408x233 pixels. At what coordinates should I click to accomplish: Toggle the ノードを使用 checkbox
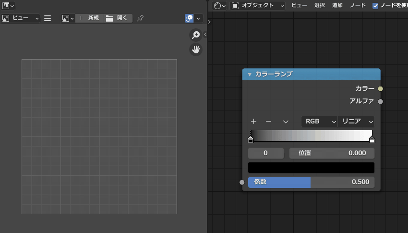coord(375,6)
